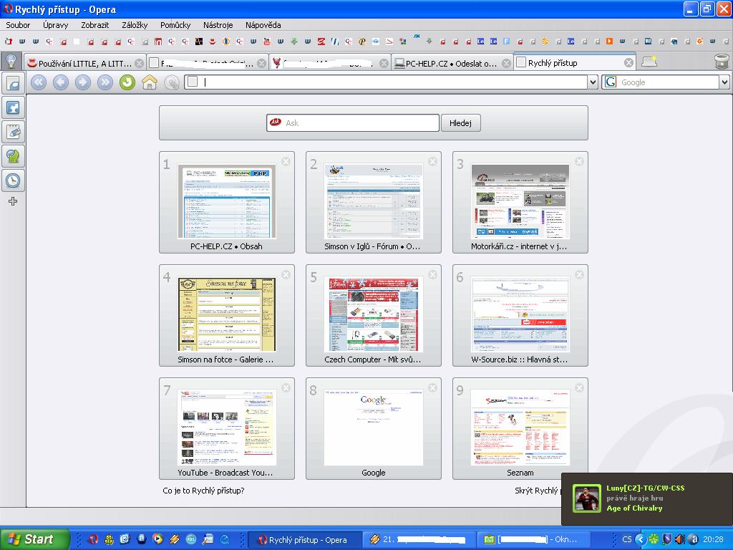Viewport: 733px width, 550px height.
Task: Click Skrýt Rychlý link
Action: (538, 491)
